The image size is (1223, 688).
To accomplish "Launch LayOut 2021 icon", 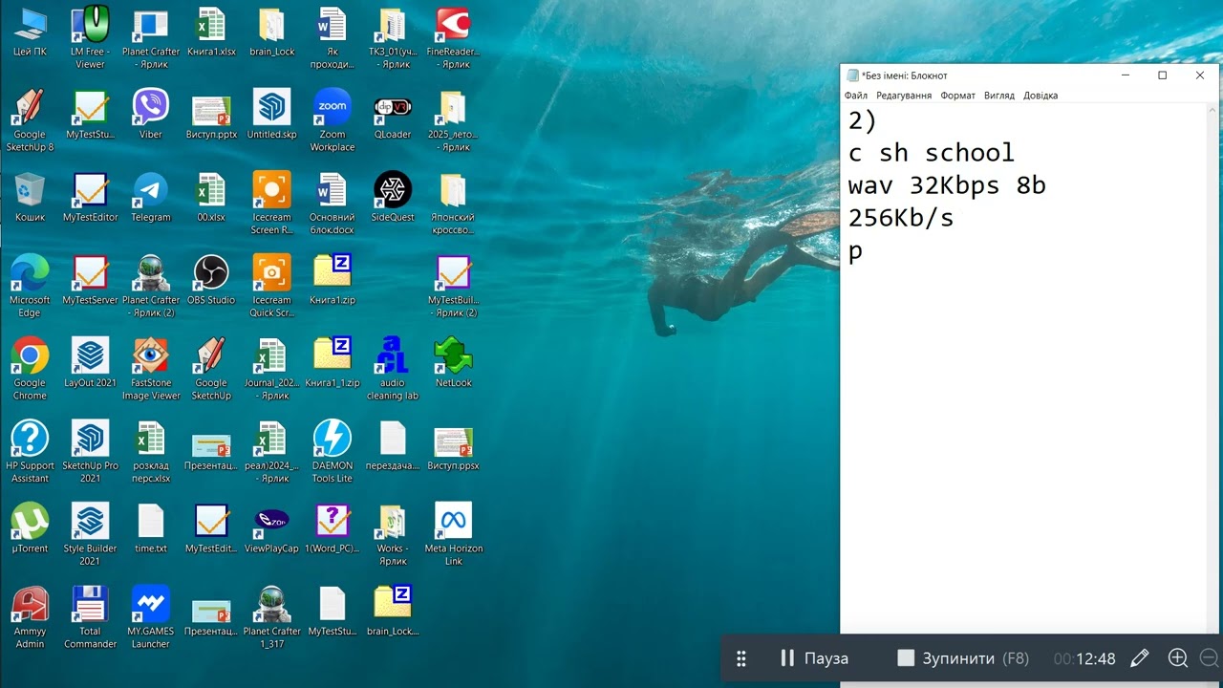I will coord(90,362).
